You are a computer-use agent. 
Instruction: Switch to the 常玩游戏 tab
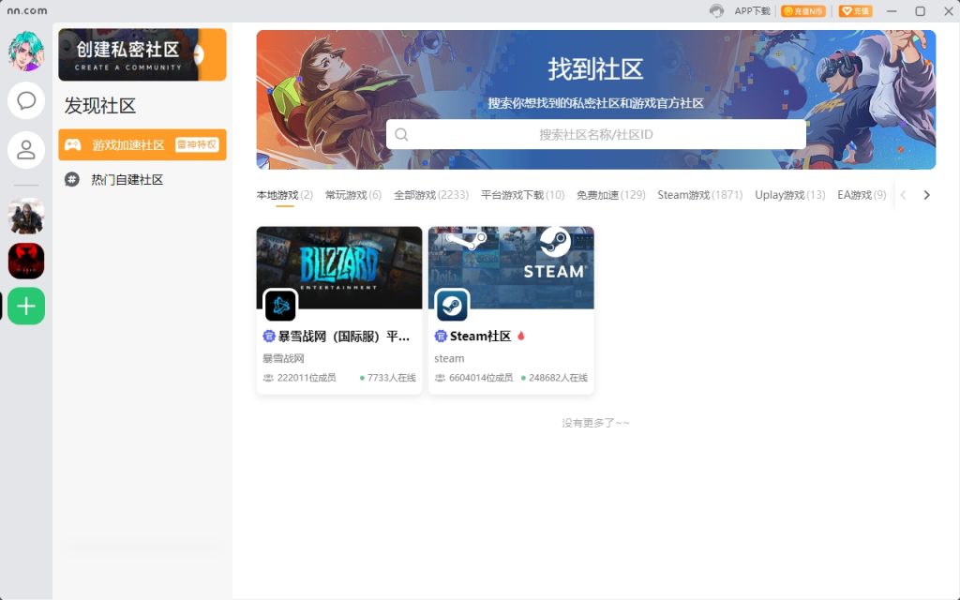[353, 195]
